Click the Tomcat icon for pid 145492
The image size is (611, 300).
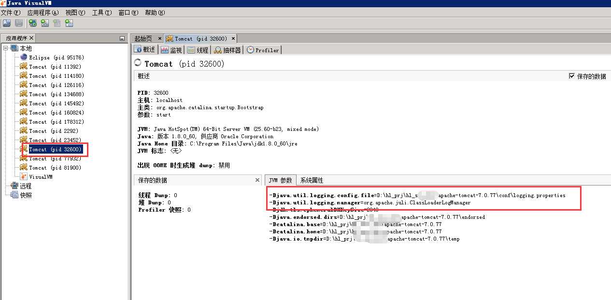click(24, 103)
